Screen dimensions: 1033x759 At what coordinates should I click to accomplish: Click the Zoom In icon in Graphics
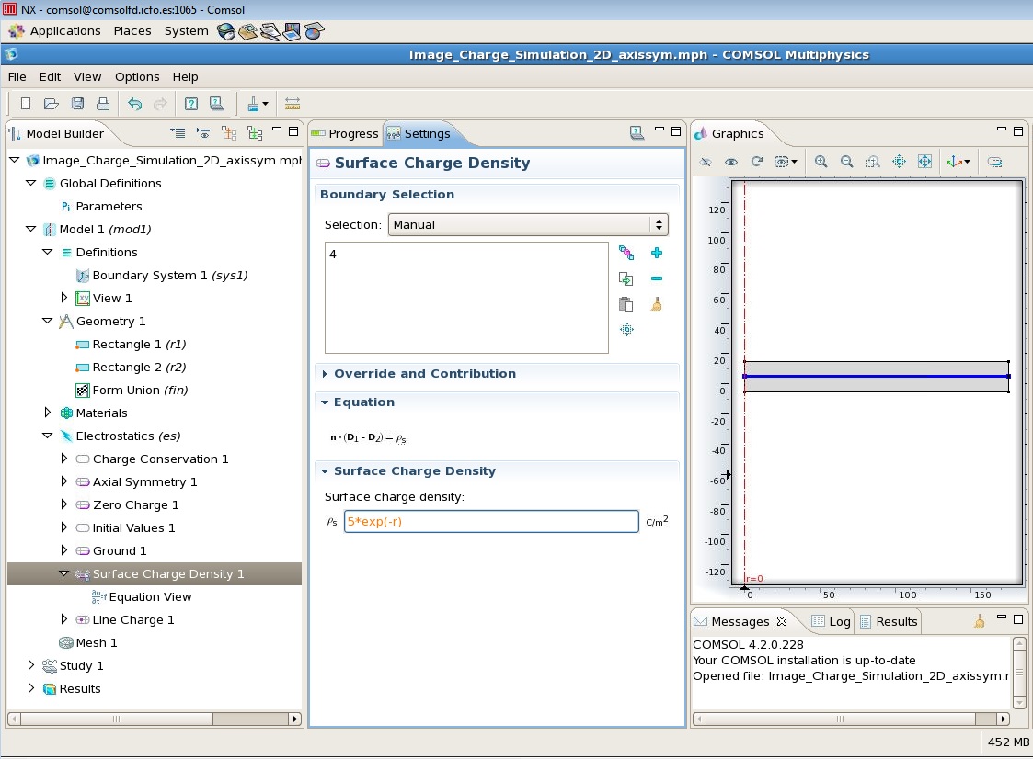821,162
